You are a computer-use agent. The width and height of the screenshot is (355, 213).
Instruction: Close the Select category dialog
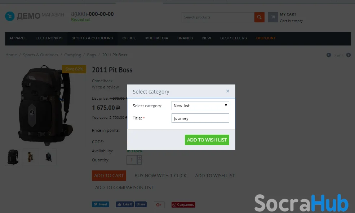click(227, 91)
